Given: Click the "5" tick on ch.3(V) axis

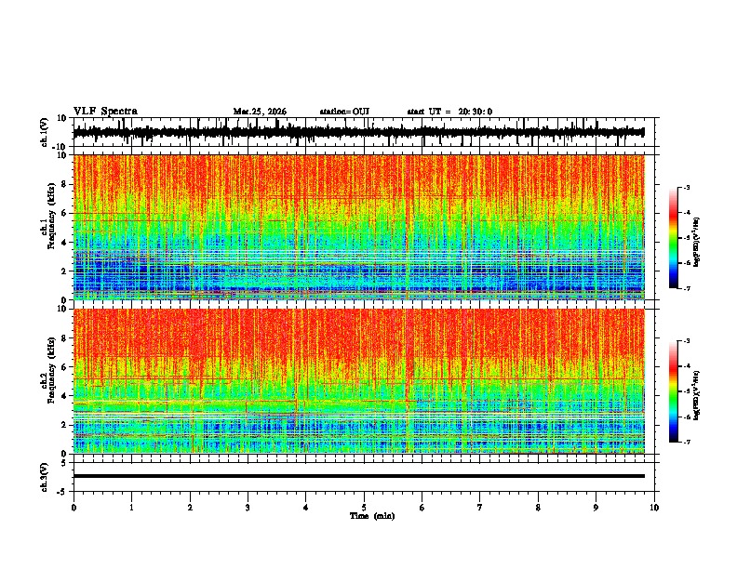Looking at the screenshot, I should 65,462.
